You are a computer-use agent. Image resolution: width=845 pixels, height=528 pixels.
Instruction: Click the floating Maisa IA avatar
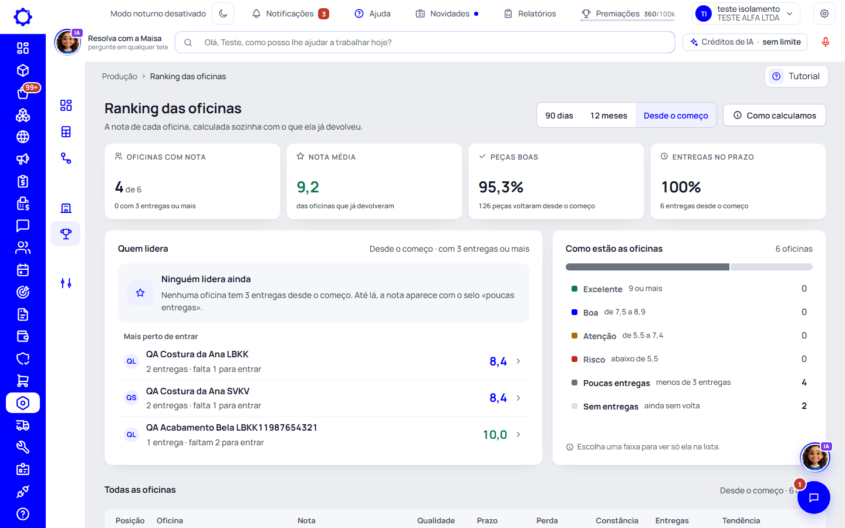(815, 457)
